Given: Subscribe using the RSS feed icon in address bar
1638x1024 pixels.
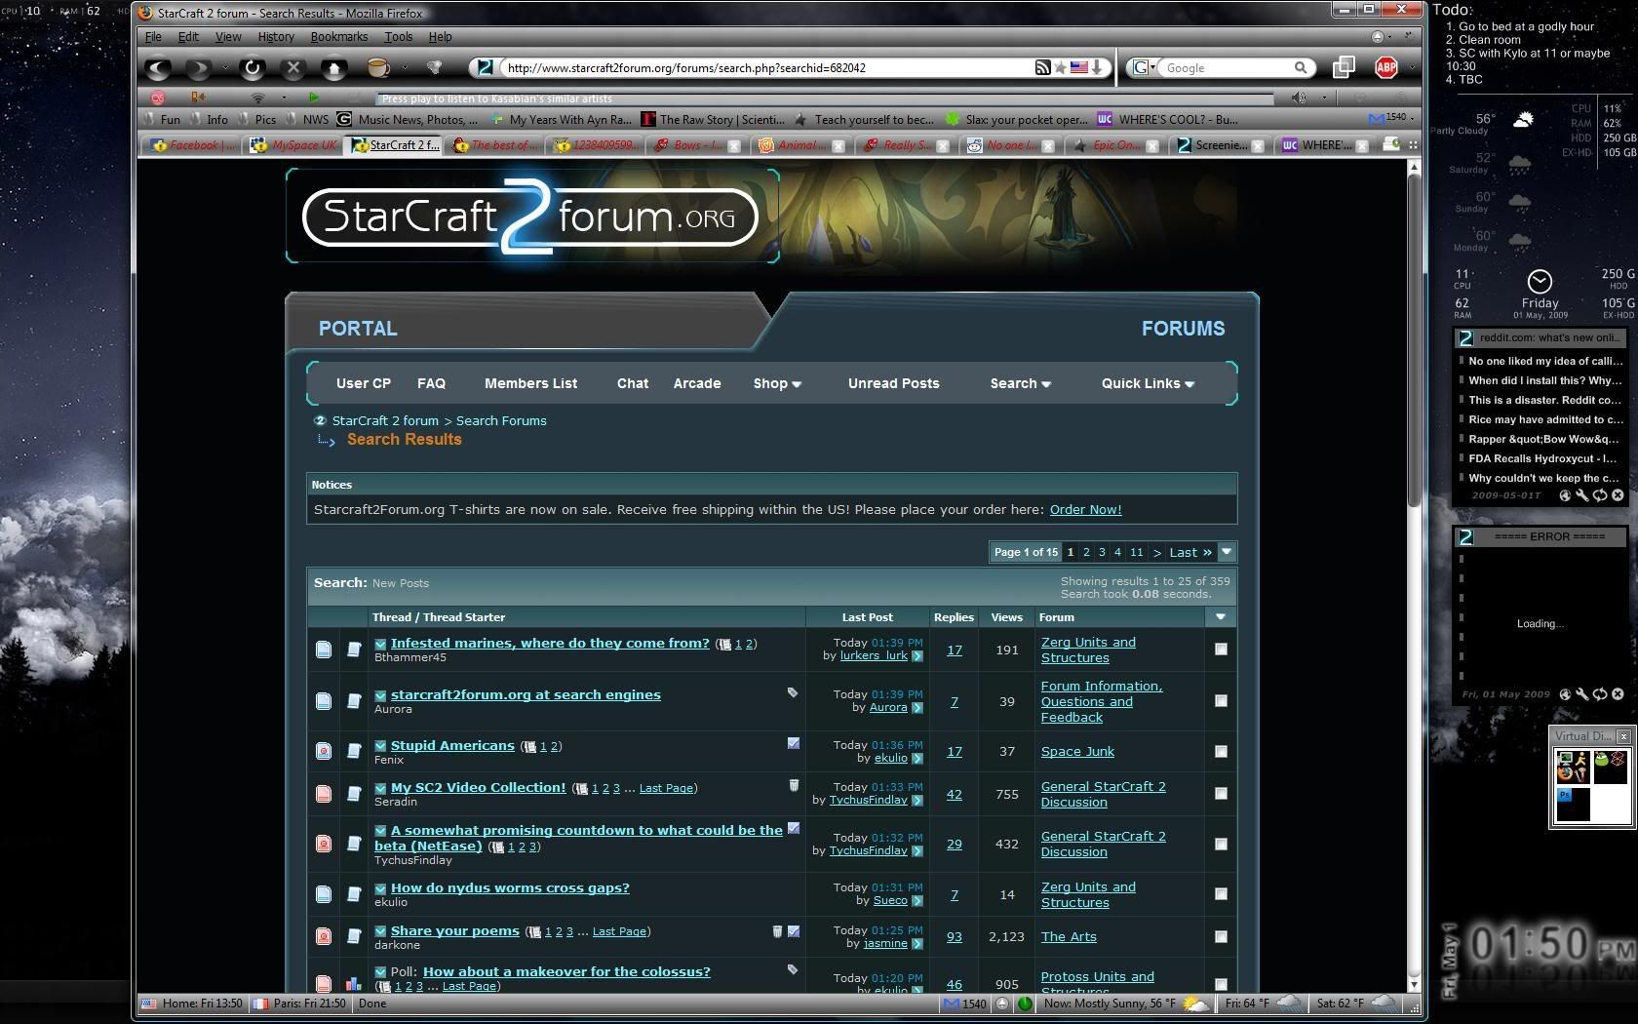Looking at the screenshot, I should [x=1042, y=67].
